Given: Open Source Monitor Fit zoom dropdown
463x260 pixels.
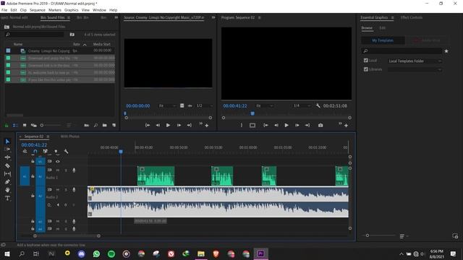Looking at the screenshot, I should point(167,105).
